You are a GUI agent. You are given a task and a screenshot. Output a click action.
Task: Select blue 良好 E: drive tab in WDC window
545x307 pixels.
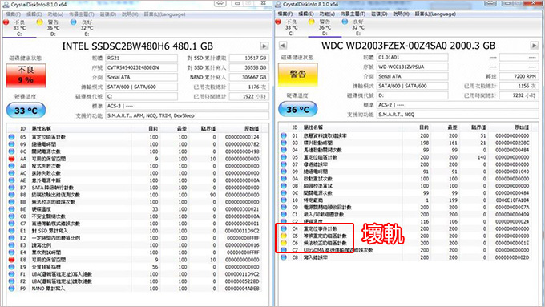357,27
